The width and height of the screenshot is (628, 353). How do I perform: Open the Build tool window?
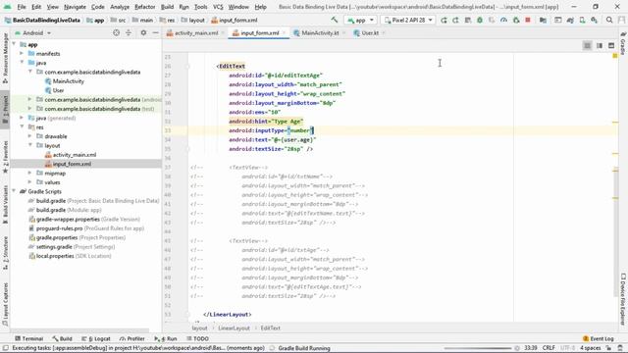pos(62,338)
